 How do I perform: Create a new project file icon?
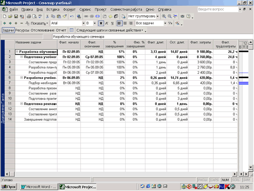pos(5,17)
